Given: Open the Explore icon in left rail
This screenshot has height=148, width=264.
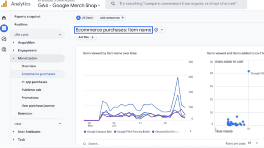Looking at the screenshot, I should (4, 39).
